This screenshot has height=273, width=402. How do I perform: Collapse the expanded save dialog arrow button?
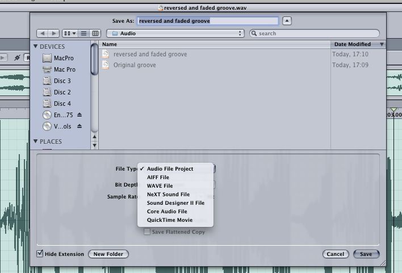287,21
